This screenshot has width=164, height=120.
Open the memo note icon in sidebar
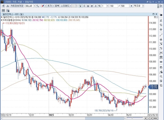coord(161,81)
